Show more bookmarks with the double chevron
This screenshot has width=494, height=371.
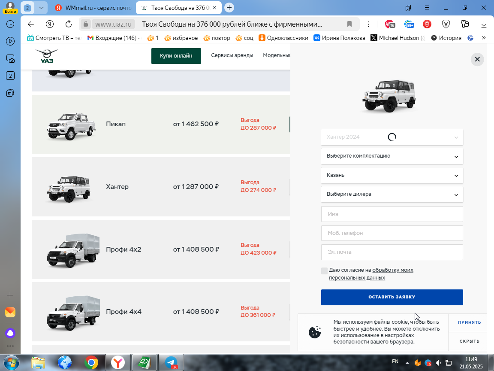pyautogui.click(x=484, y=38)
